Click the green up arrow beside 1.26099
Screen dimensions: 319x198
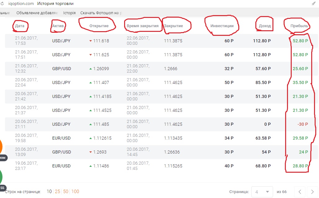coord(91,69)
